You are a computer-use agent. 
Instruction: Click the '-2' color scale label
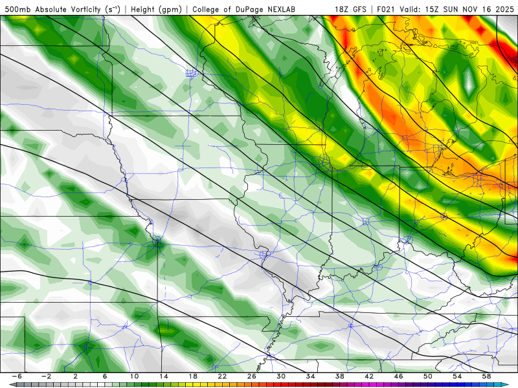point(46,376)
